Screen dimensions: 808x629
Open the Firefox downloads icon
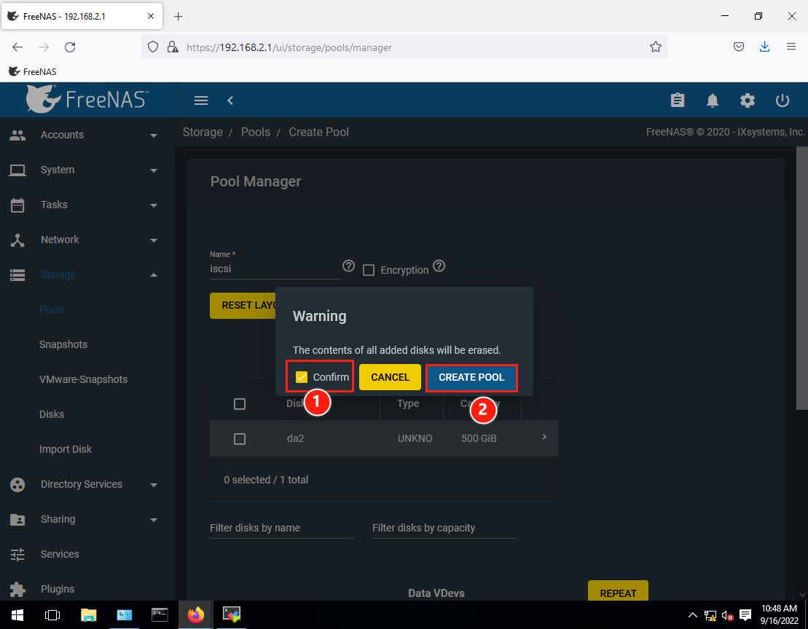[x=765, y=47]
